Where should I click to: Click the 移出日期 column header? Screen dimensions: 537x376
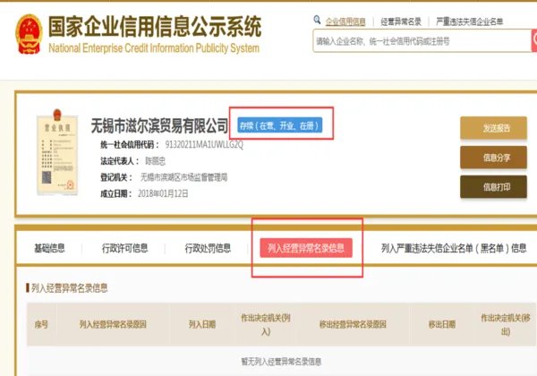tap(442, 324)
